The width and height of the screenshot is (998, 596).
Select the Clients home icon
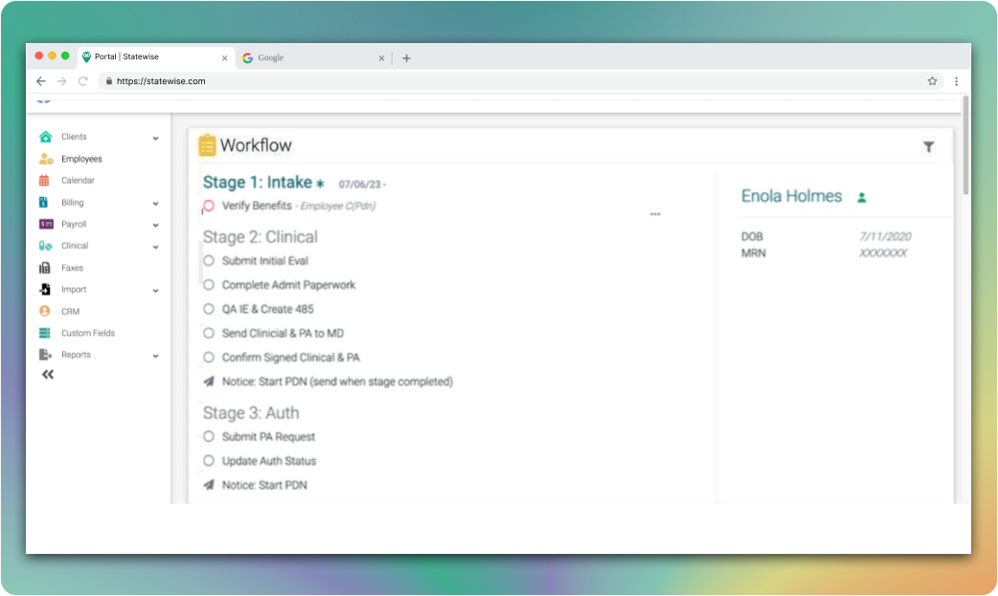45,137
